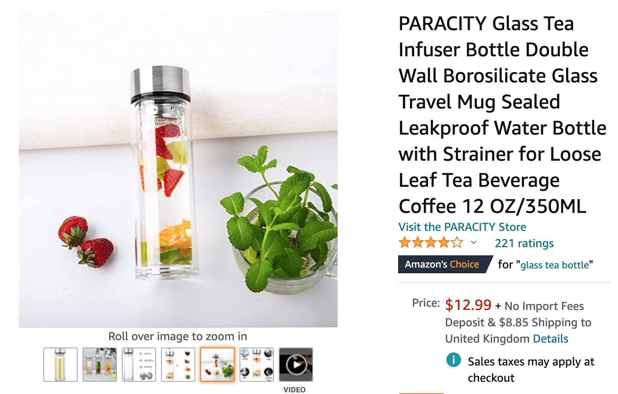618x394 pixels.
Task: Open the 221 ratings link
Action: 524,243
